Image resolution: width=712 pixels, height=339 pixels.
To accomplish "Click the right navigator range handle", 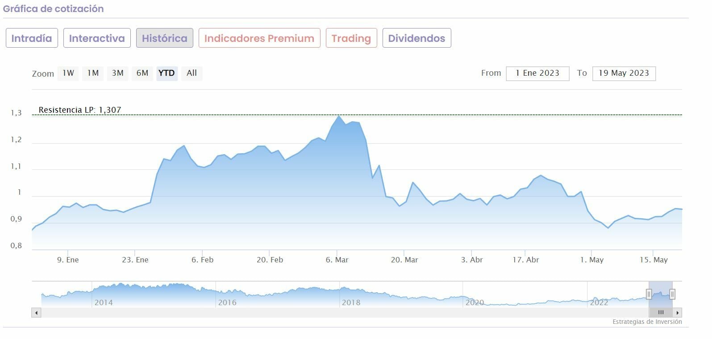I will click(672, 294).
